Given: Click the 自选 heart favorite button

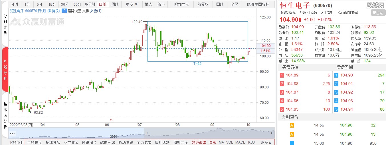Looking at the screenshot, I should pyautogui.click(x=378, y=13).
